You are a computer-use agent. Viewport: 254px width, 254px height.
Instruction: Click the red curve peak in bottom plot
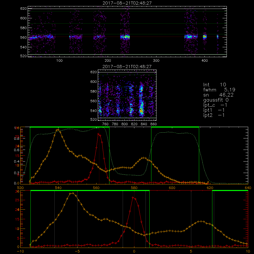pyautogui.click(x=133, y=197)
